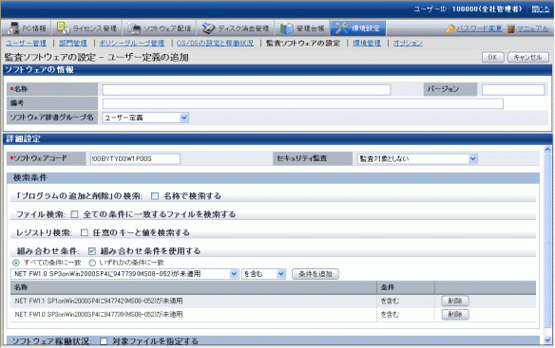Open the ポリシーグループ管理 link
Image resolution: width=555 pixels, height=348 pixels.
[x=132, y=43]
